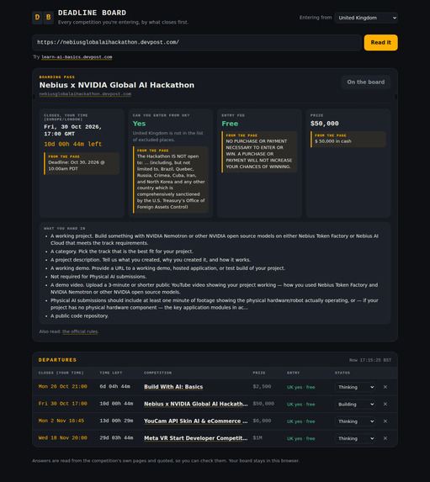Open the official rules link
The width and height of the screenshot is (430, 482).
click(x=80, y=331)
